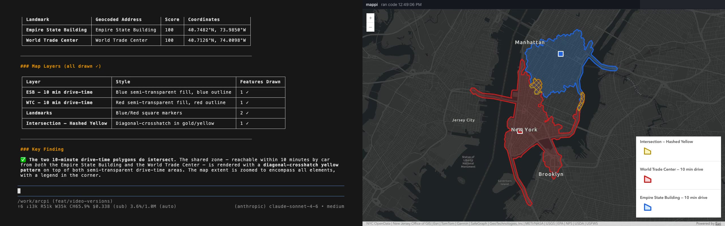The height and width of the screenshot is (226, 725).
Task: Open the Esri link in map attribution
Action: pos(718,223)
